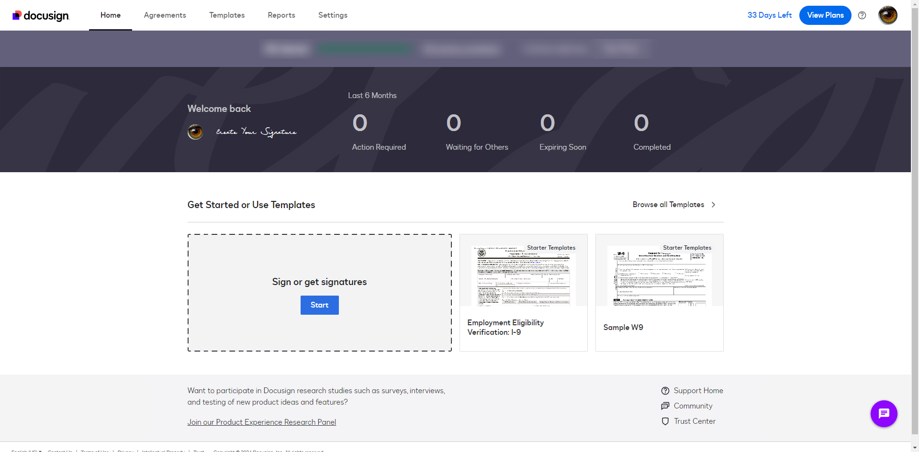Click the avatar under Welcome back
This screenshot has height=452, width=919.
195,132
